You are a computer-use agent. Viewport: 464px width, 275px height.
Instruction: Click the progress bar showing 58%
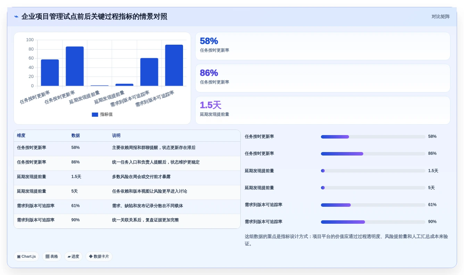(373, 137)
